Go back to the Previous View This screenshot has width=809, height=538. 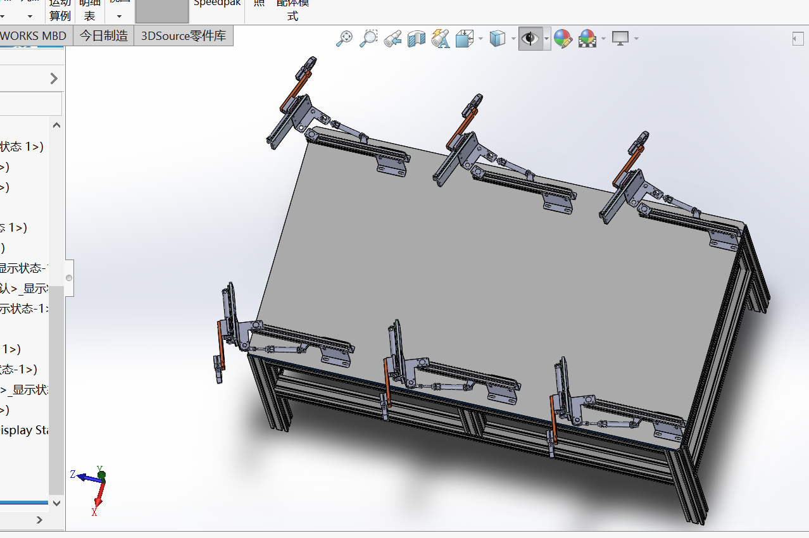click(x=392, y=39)
